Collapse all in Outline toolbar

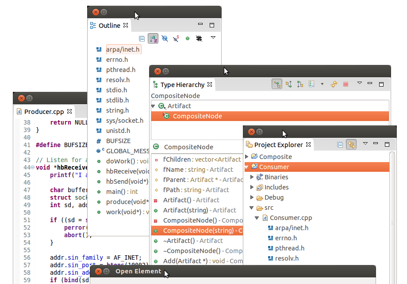tap(142, 38)
